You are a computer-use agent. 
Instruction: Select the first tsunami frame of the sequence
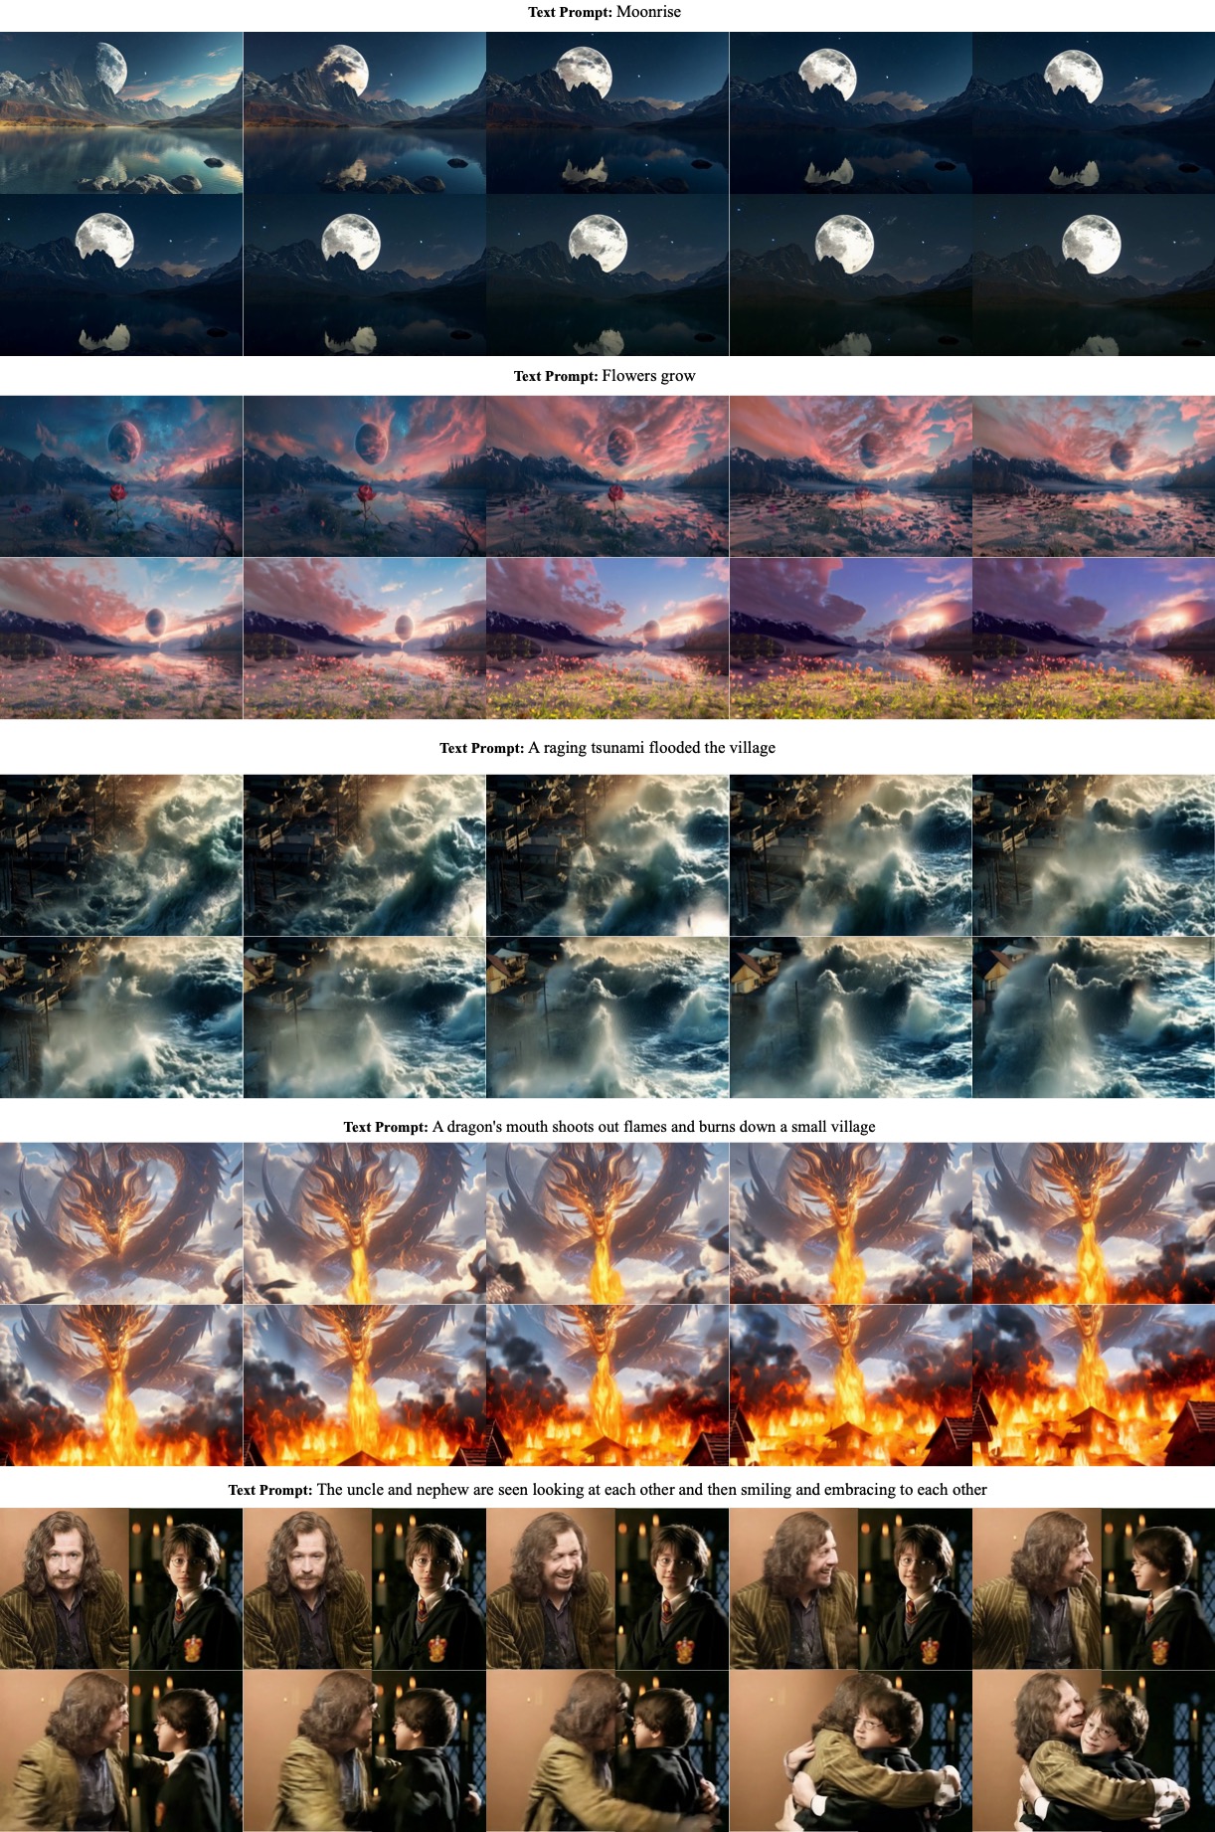pos(121,855)
